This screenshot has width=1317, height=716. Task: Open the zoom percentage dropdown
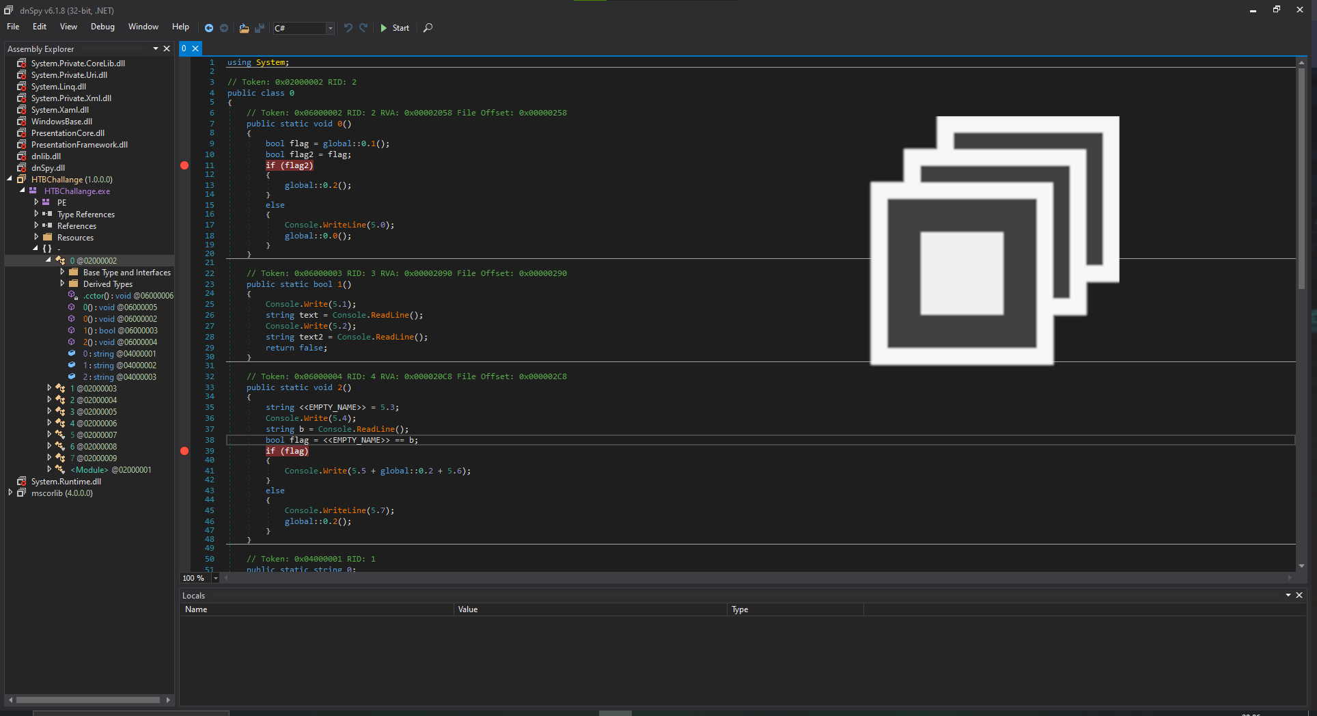(216, 578)
